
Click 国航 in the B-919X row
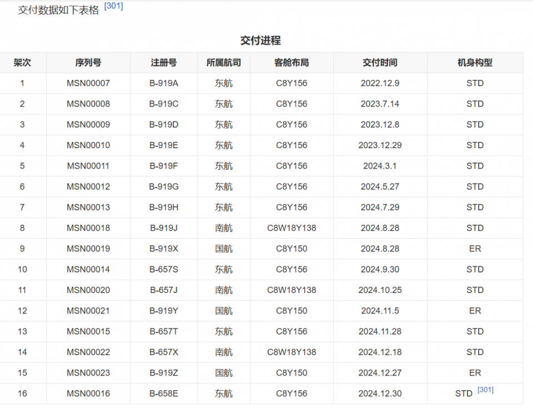click(x=224, y=249)
